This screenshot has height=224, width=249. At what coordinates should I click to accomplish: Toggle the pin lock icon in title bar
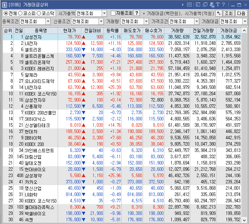tap(212, 5)
